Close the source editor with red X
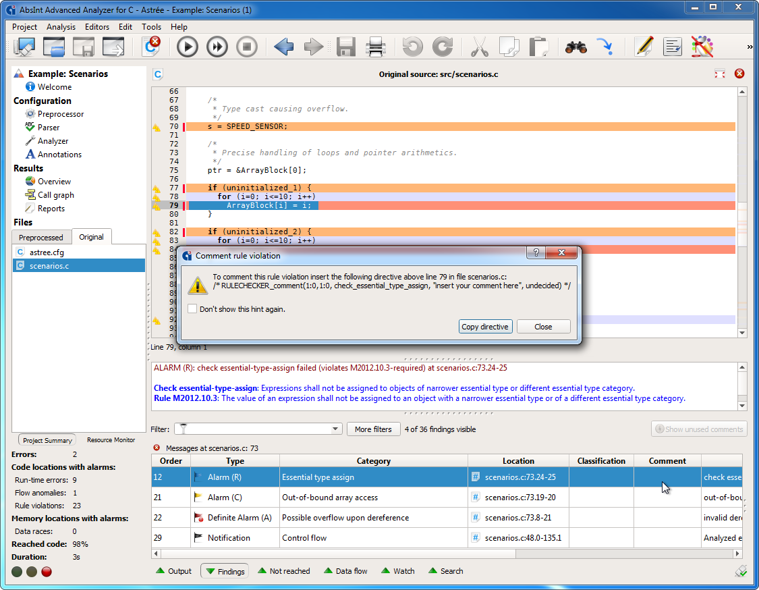This screenshot has width=759, height=590. [x=739, y=74]
